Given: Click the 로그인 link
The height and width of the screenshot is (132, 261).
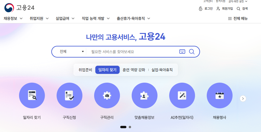Looking at the screenshot, I should pos(206,9).
